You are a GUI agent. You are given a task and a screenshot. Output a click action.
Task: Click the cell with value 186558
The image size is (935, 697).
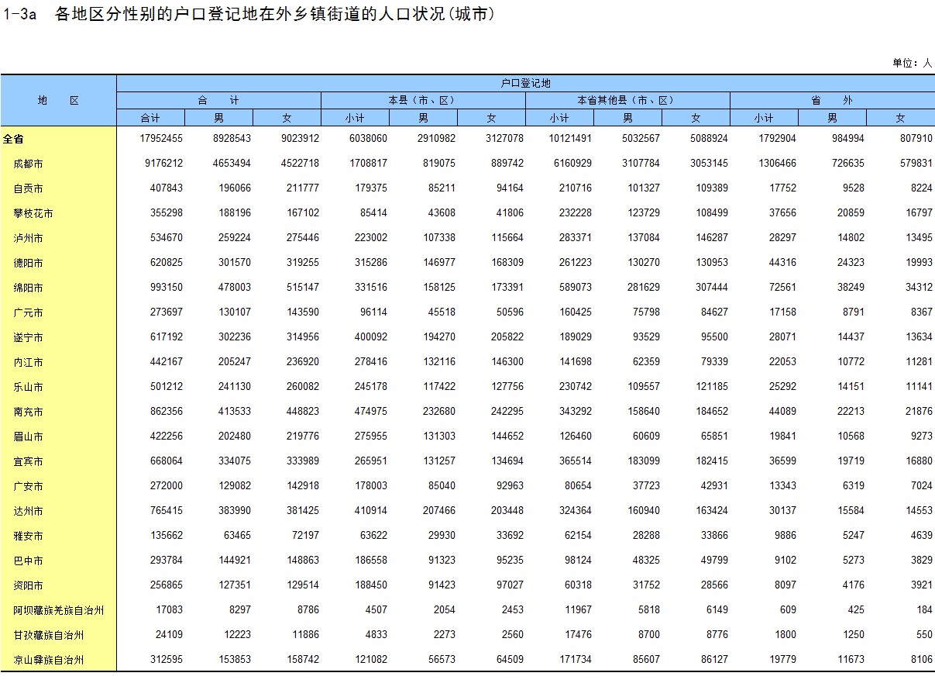pos(371,561)
